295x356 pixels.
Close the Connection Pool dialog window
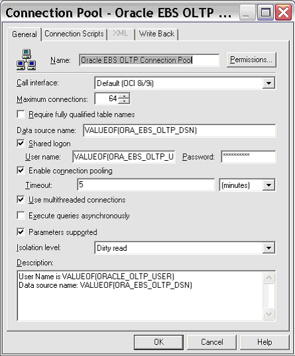pyautogui.click(x=284, y=13)
